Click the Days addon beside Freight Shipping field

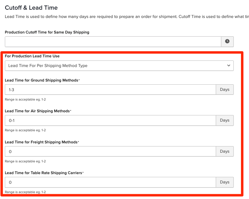click(225, 151)
